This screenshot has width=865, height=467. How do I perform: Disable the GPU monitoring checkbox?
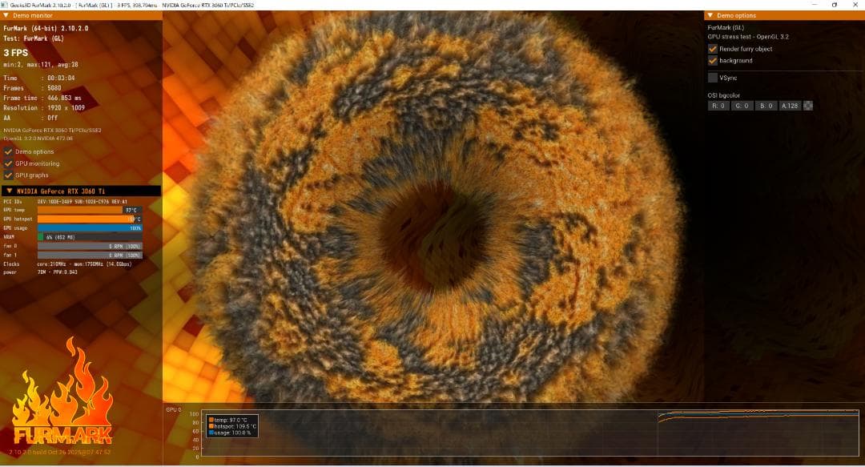(x=9, y=163)
